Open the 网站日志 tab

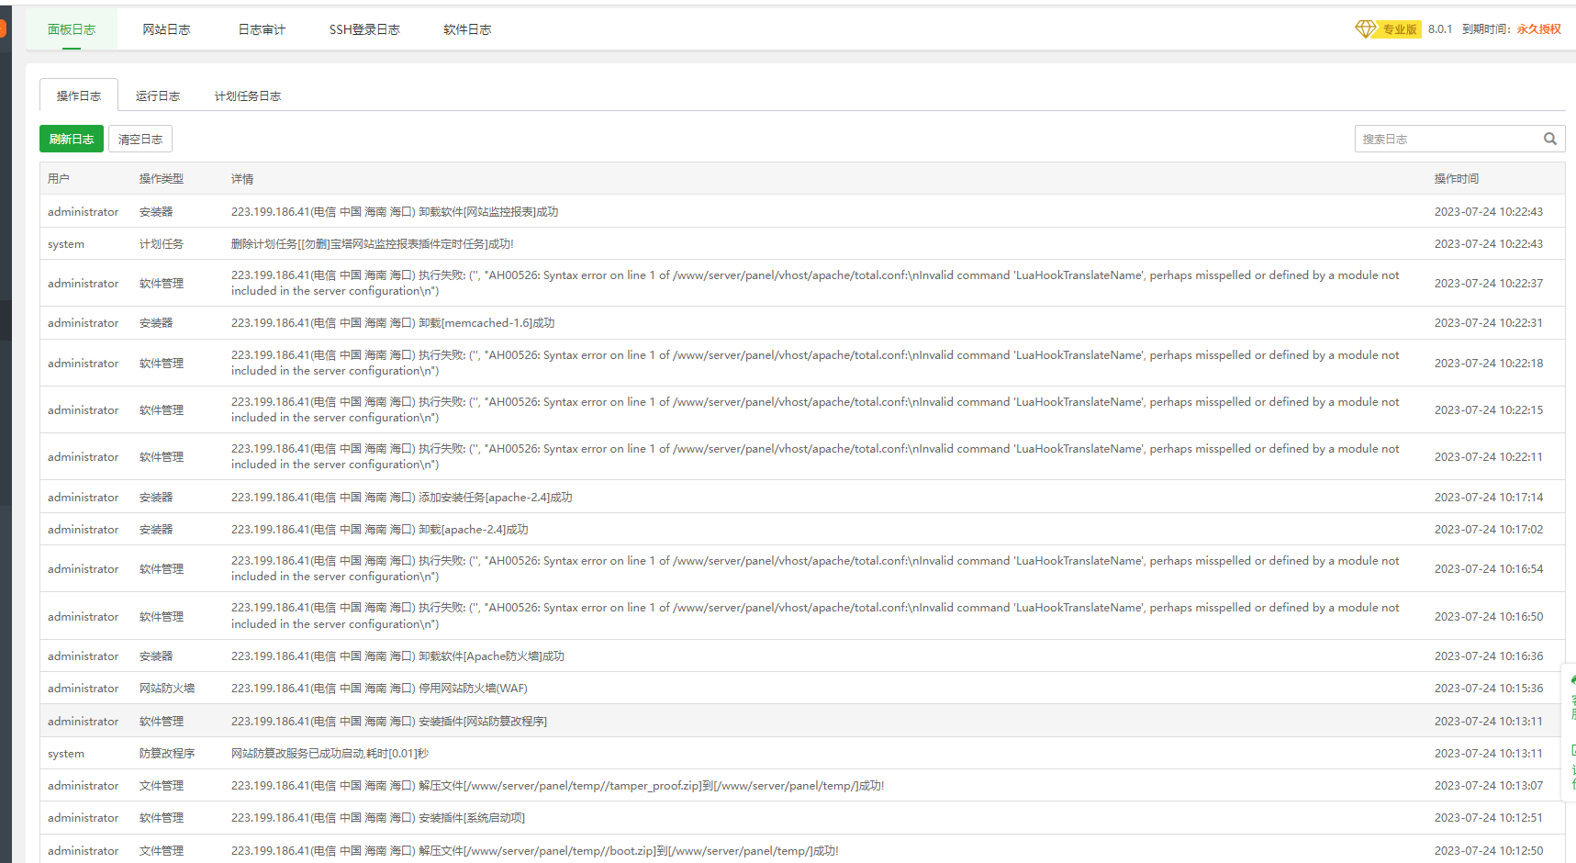point(166,29)
